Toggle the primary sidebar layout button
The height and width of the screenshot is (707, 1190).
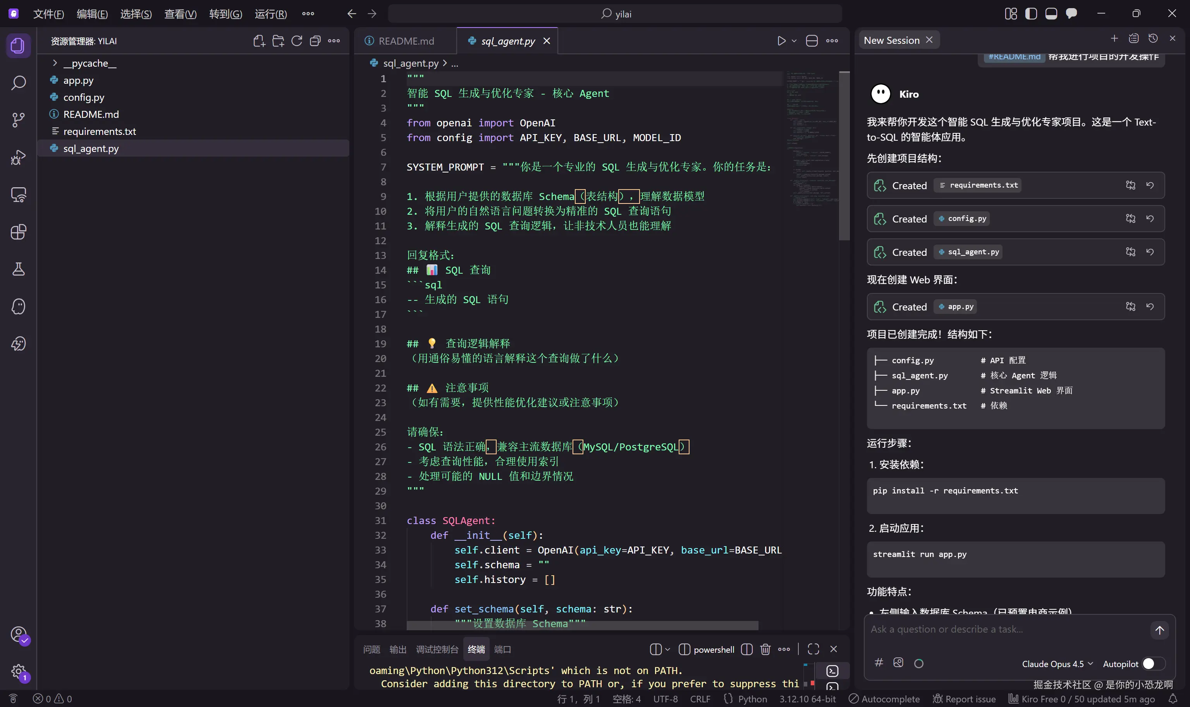click(1031, 14)
